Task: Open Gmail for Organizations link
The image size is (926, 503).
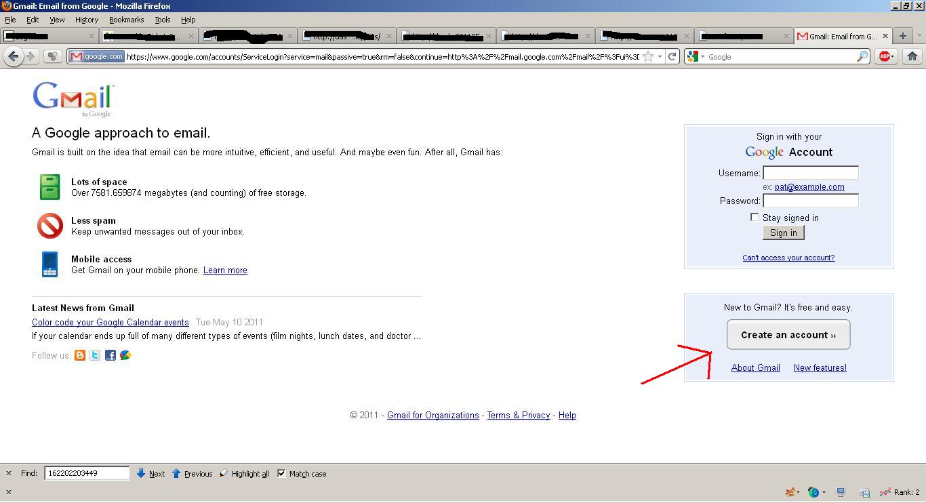Action: pos(433,415)
